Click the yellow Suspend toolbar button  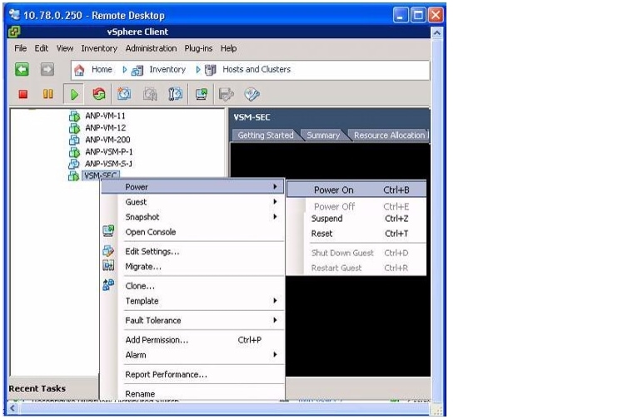48,94
